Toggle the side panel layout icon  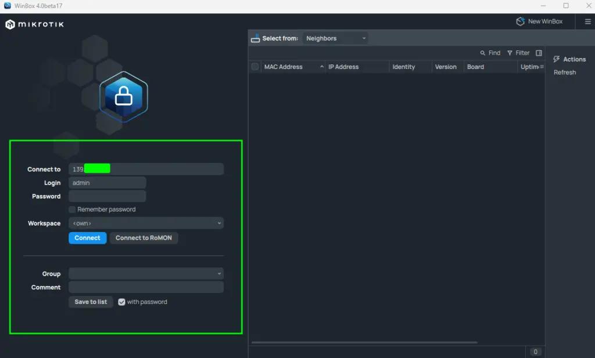pyautogui.click(x=539, y=53)
